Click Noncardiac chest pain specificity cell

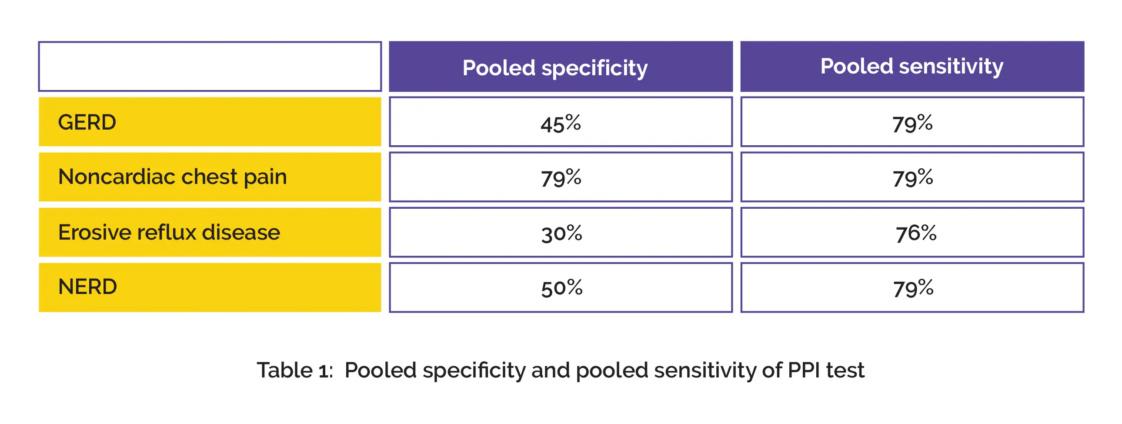(x=561, y=177)
